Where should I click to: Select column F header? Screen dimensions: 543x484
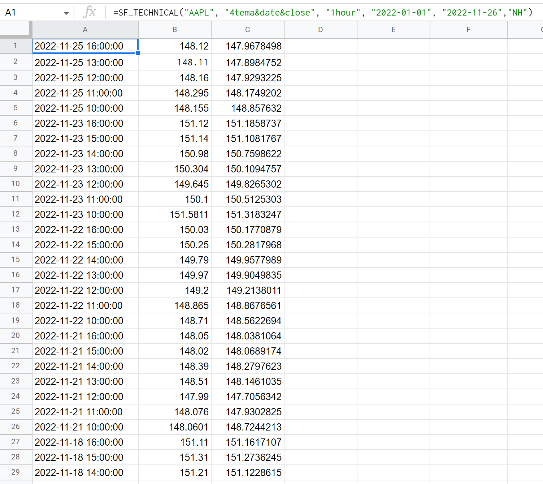469,30
